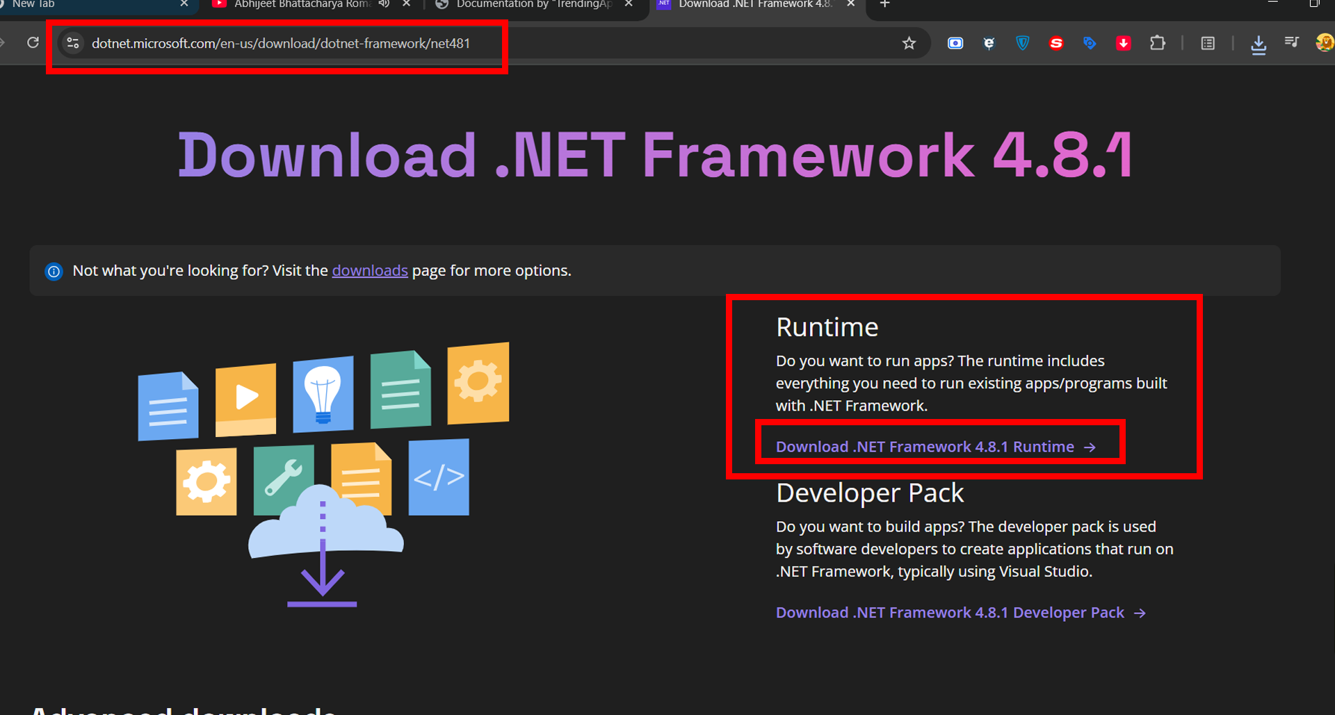The image size is (1335, 715).
Task: Open the browser profile avatar
Action: 1324,43
